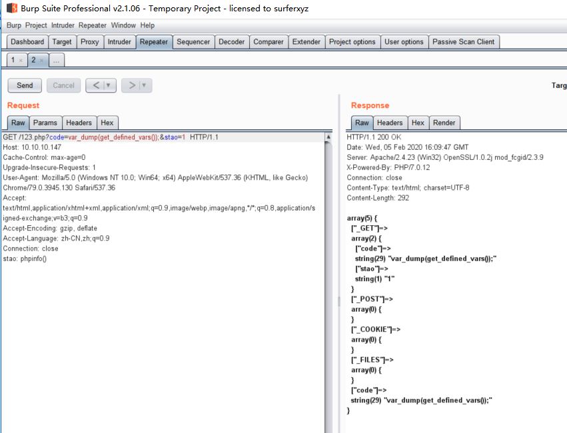
Task: Open the User options tab
Action: pos(404,42)
